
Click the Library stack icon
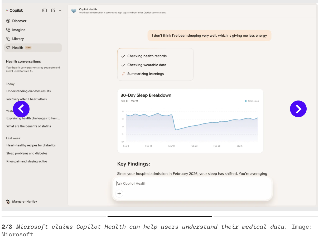pyautogui.click(x=8, y=39)
